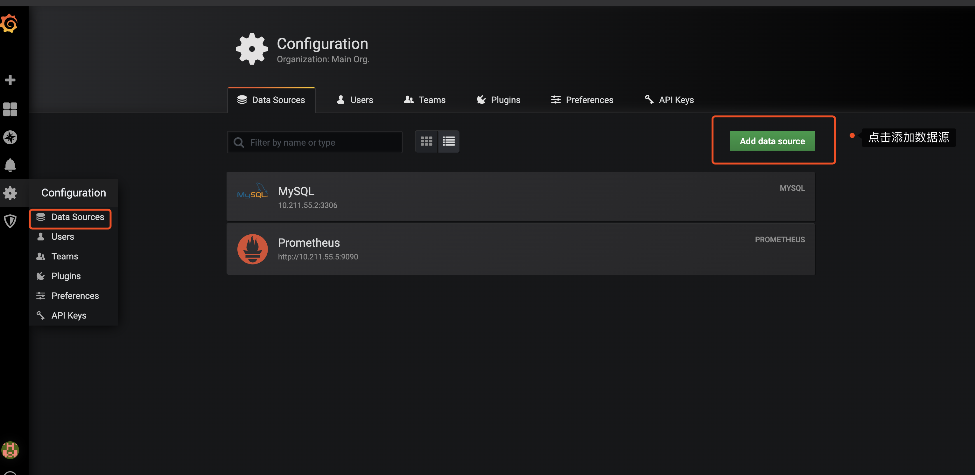Open the Prometheus data source entry
The width and height of the screenshot is (975, 475).
click(492, 249)
